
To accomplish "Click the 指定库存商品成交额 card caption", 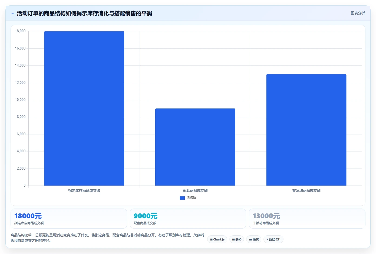I will pos(29,223).
